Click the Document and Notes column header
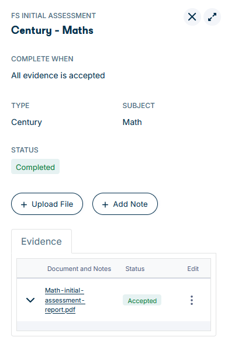This screenshot has height=344, width=228. pos(79,269)
